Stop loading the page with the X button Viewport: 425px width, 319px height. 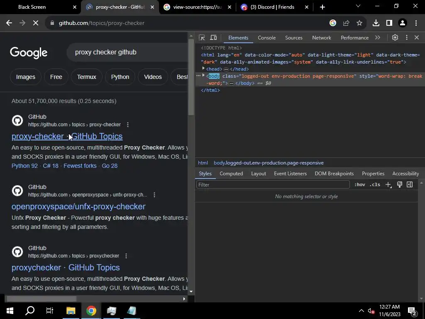(x=36, y=23)
